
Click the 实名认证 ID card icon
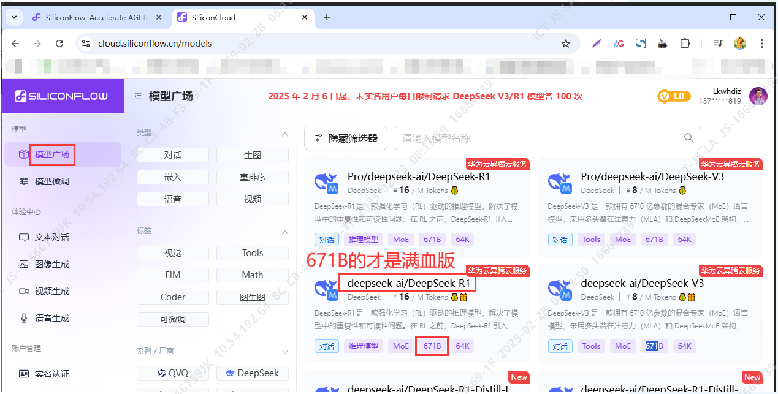coord(24,374)
